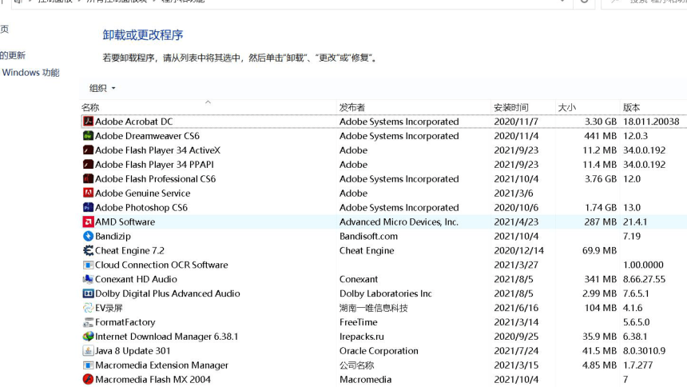Viewport: 687px width, 387px height.
Task: Click size 3.76 GB cell
Action: 601,179
